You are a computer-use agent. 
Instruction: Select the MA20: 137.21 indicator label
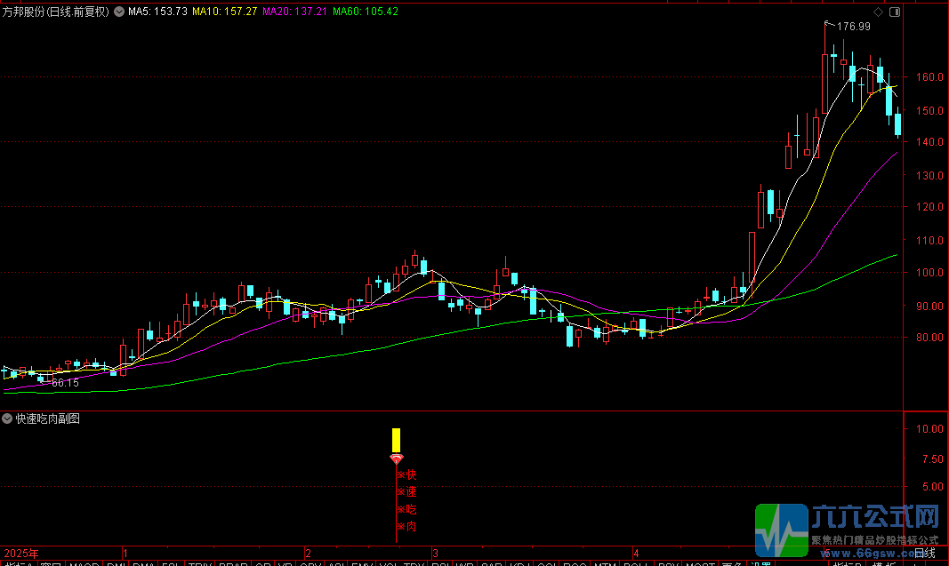click(294, 12)
